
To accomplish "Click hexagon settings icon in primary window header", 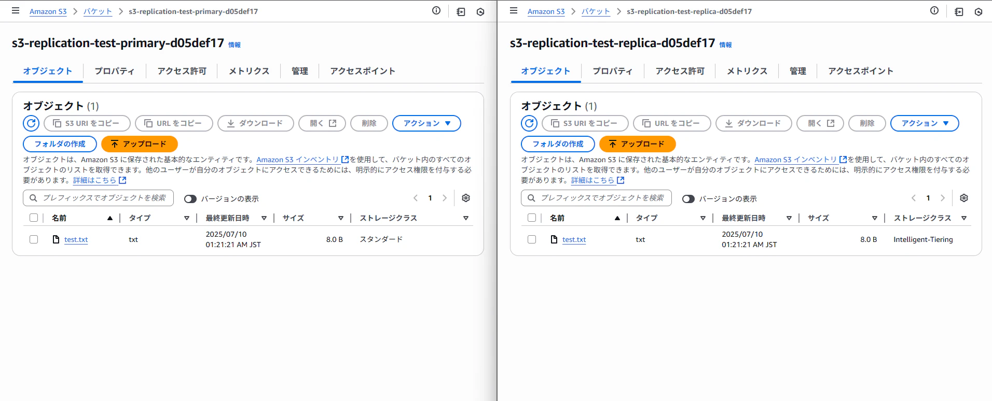I will (480, 11).
